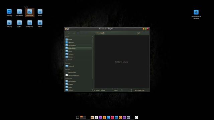
Task: Click the Home label above desktop folders
Action: coord(26,7)
